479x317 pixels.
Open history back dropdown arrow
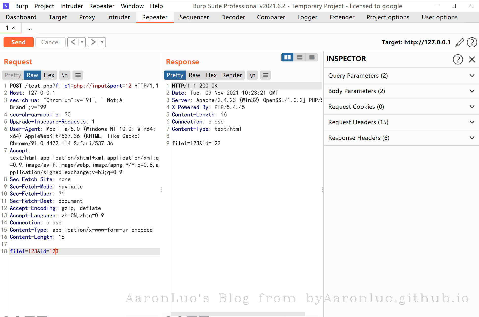coord(82,42)
